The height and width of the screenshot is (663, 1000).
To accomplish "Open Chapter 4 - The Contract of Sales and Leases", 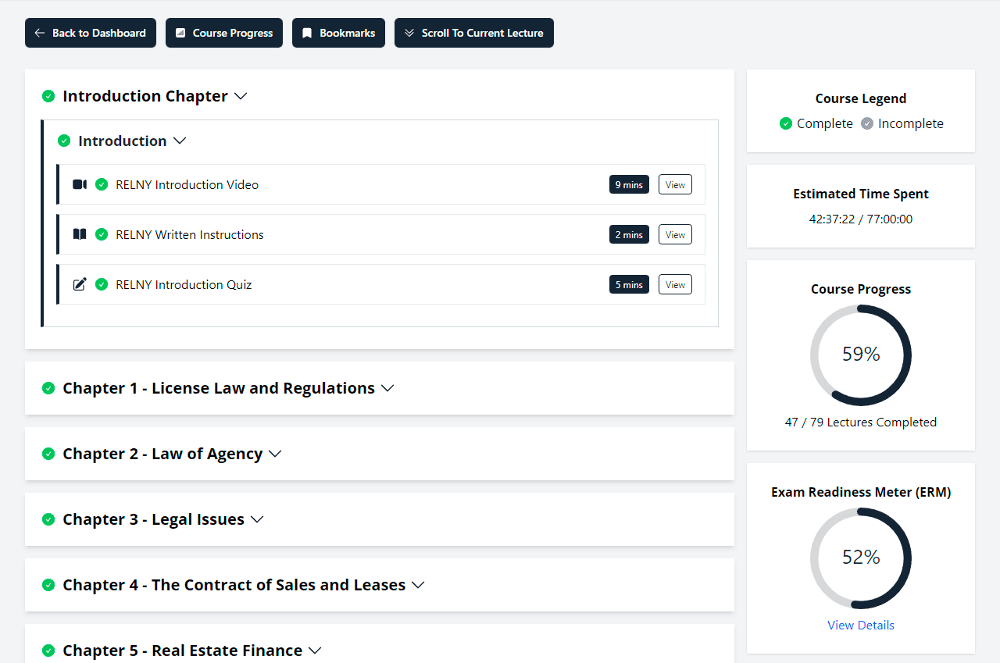I will (x=418, y=585).
